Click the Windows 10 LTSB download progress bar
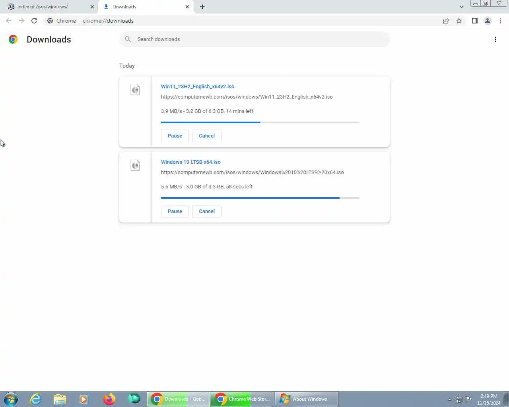This screenshot has width=509, height=407. [x=260, y=198]
